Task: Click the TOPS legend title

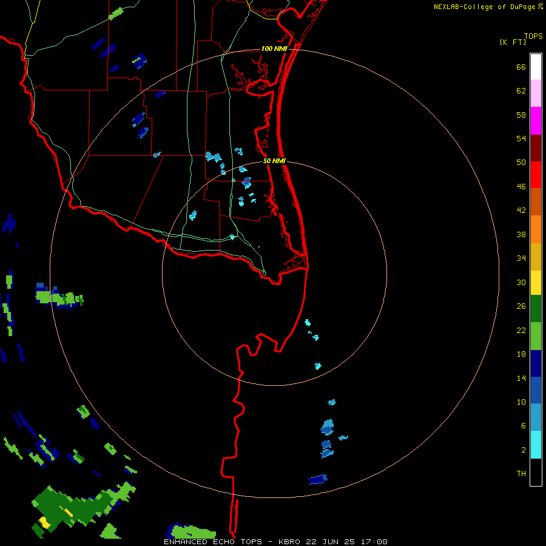Action: click(533, 36)
